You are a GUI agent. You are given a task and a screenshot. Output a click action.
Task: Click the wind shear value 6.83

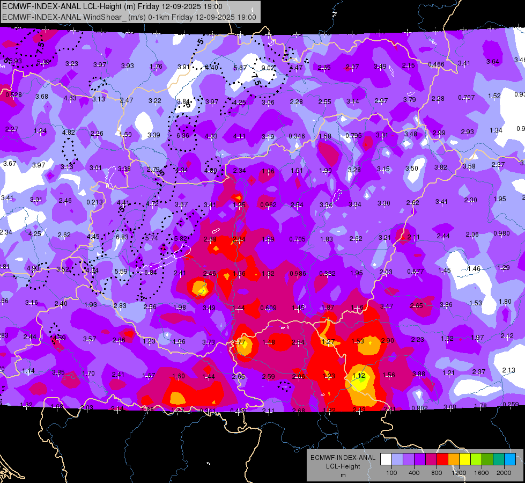[122, 237]
